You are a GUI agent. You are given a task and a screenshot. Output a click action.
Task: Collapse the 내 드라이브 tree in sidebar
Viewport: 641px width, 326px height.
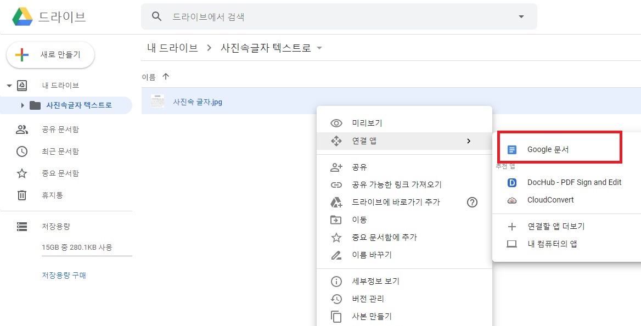coord(10,85)
